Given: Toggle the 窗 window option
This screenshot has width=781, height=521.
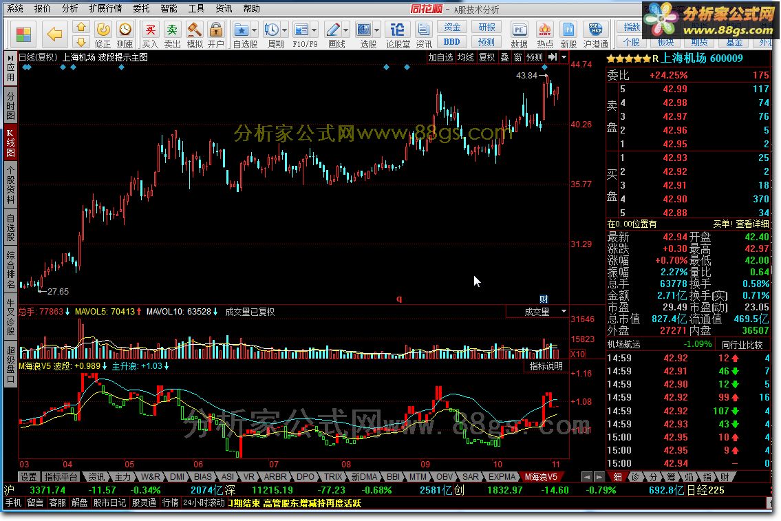Looking at the screenshot, I should coord(518,57).
